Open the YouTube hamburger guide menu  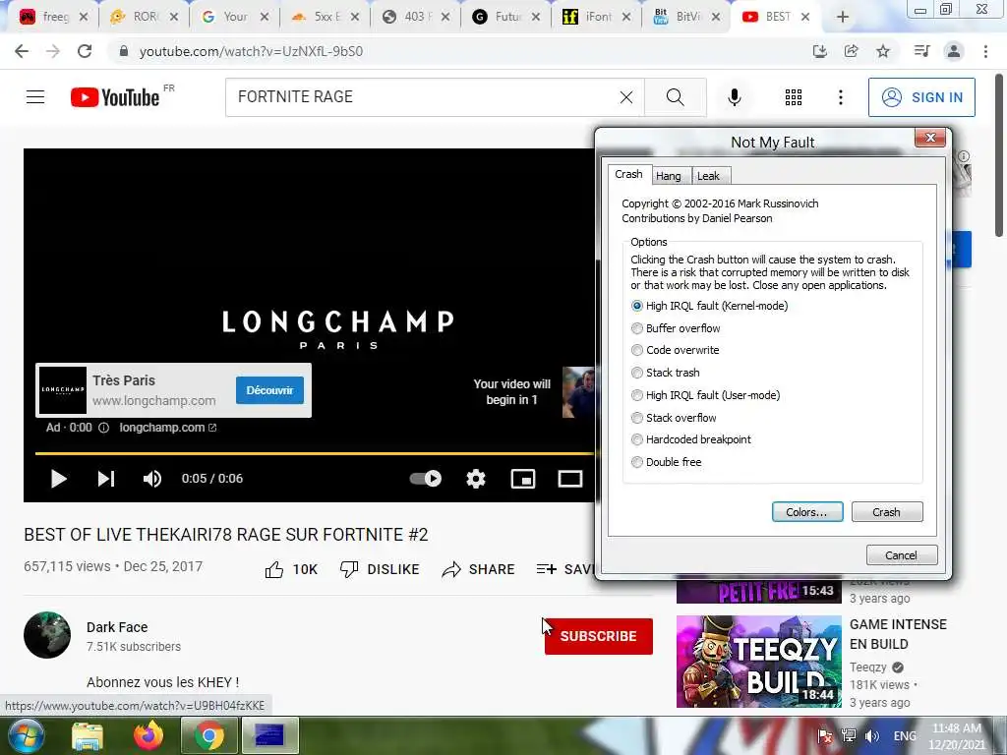tap(35, 97)
